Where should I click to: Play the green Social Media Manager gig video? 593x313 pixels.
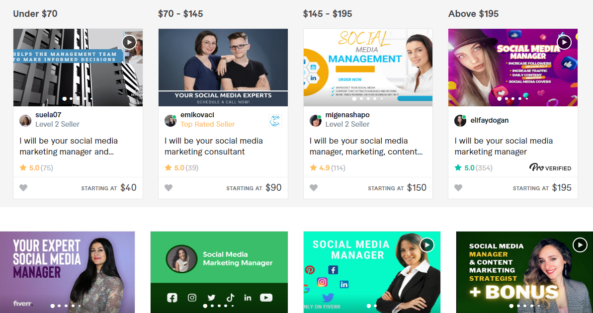point(427,245)
